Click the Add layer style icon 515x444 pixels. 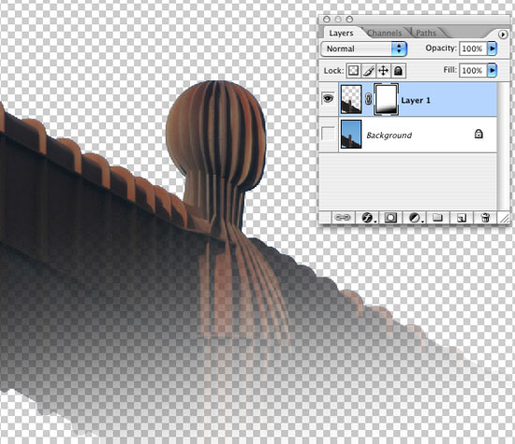(x=367, y=218)
